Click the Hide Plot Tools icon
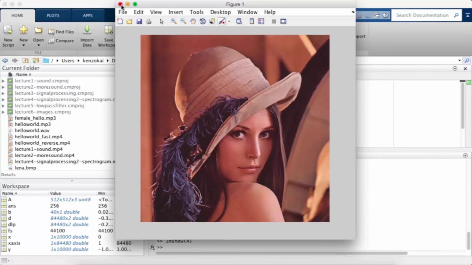The image size is (472, 265). point(274,22)
